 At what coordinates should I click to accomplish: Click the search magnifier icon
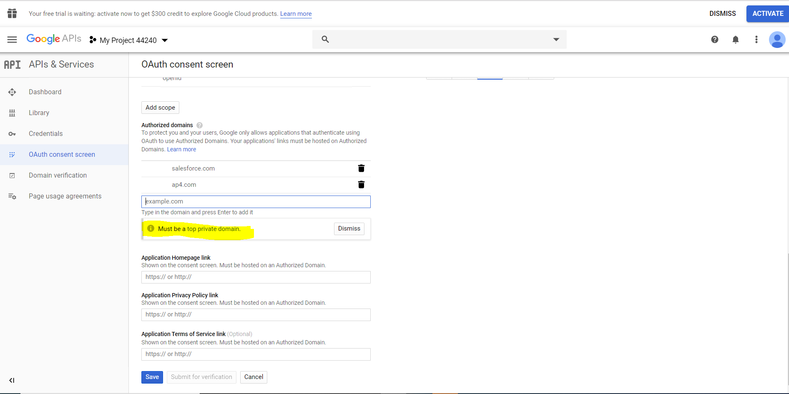(x=325, y=39)
